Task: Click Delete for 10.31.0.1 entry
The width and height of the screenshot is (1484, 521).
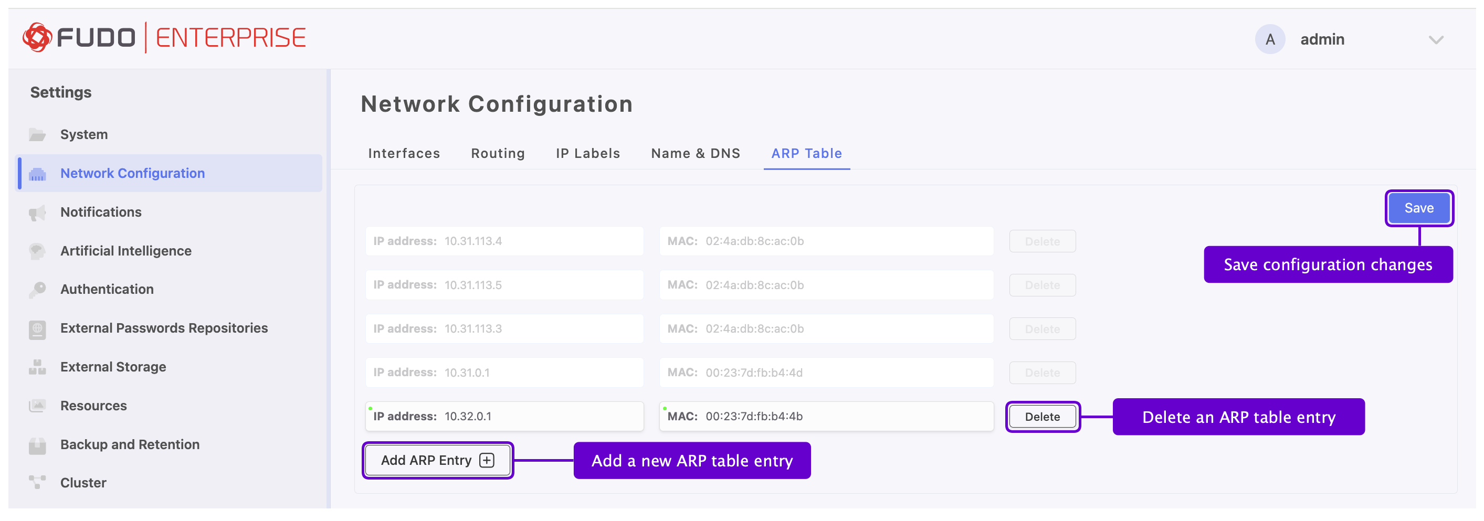Action: point(1042,373)
